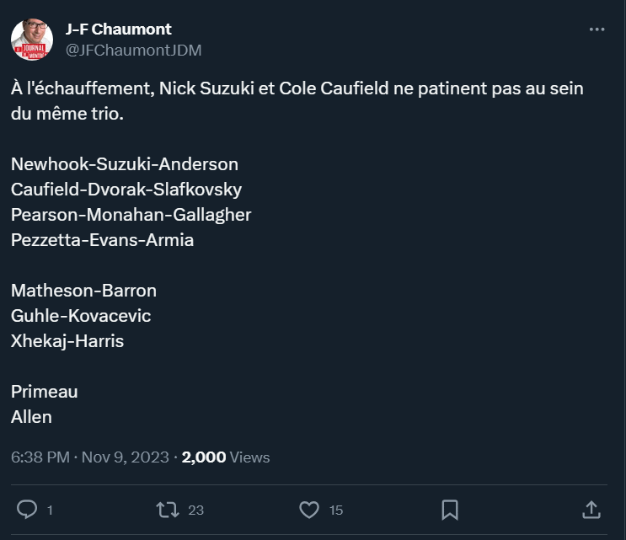Click the goalie name Primeau
626x540 pixels.
(45, 392)
